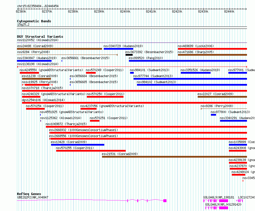Select nsv570254 (Cooper2011) label
Screen dimensions: 255x211
point(45,106)
